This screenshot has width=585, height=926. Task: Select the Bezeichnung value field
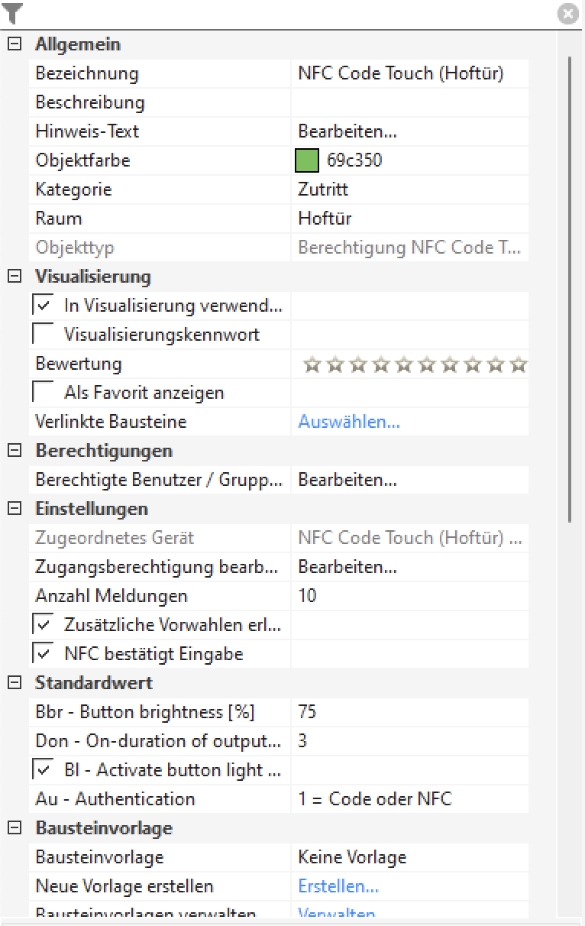coord(409,73)
